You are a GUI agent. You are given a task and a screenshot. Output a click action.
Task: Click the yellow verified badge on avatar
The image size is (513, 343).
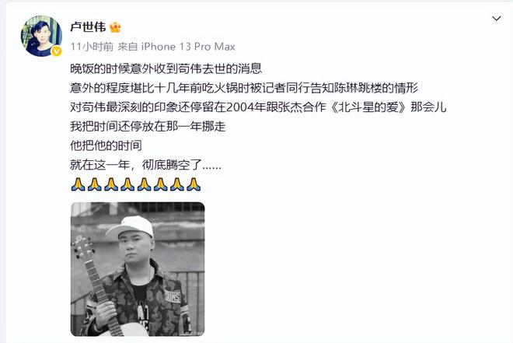[x=57, y=51]
